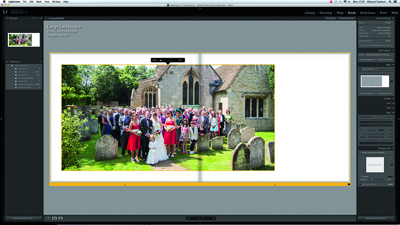Click Targeted Adjustment tool in Type panel

coord(360,130)
